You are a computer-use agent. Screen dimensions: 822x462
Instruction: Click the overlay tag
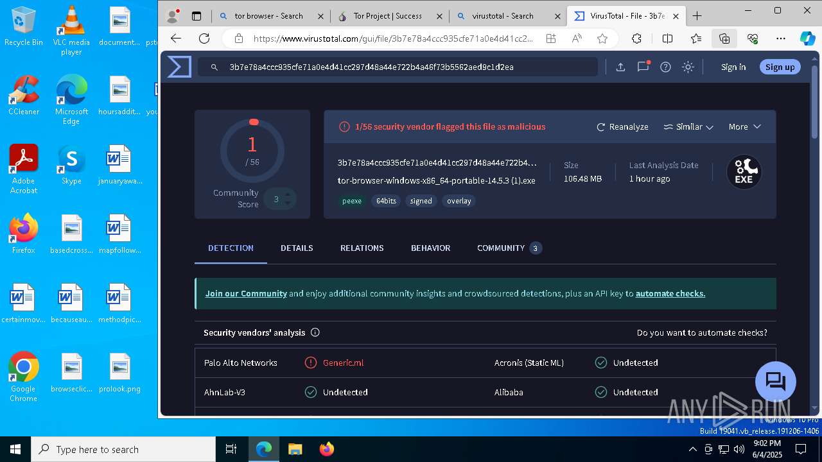pos(459,201)
